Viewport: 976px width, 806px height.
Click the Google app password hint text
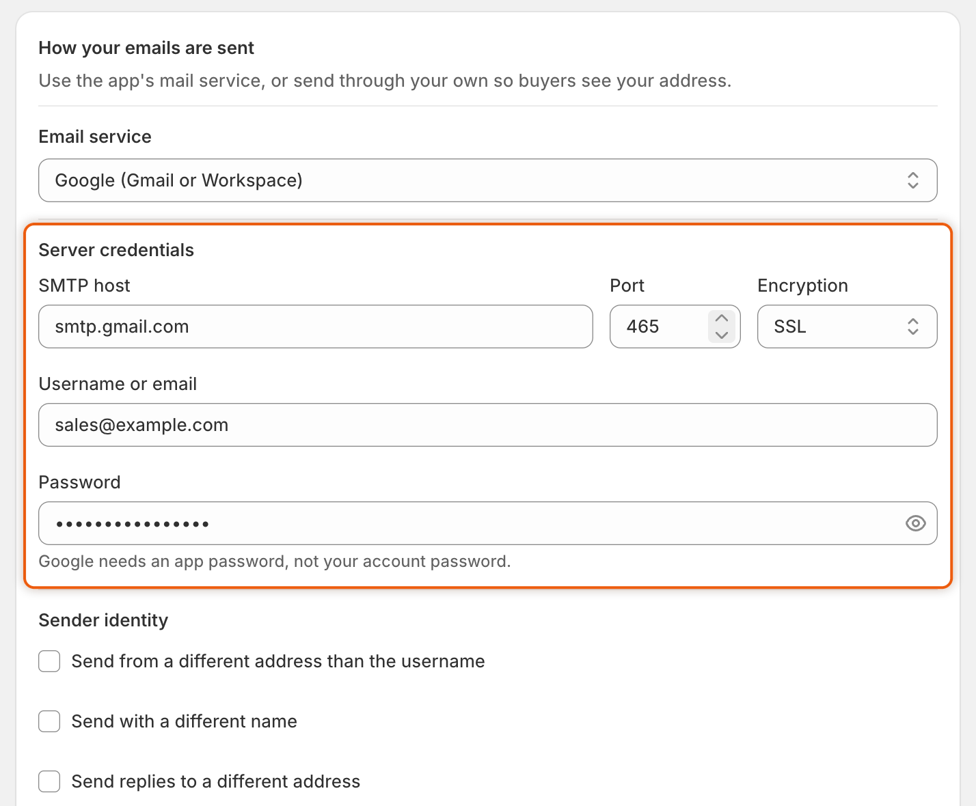click(275, 561)
